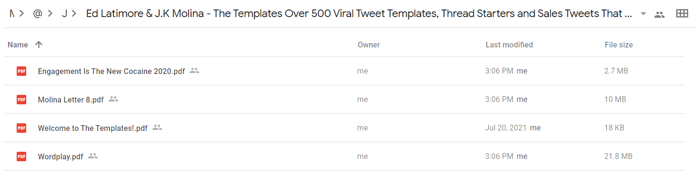Click shared people icon beside Molina Letter 8.pdf
696x184 pixels.
pos(113,99)
